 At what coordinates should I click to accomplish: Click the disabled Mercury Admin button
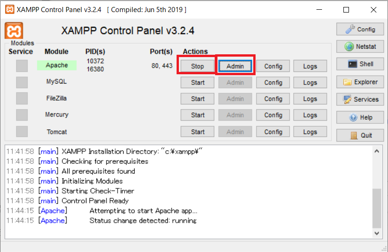[235, 115]
